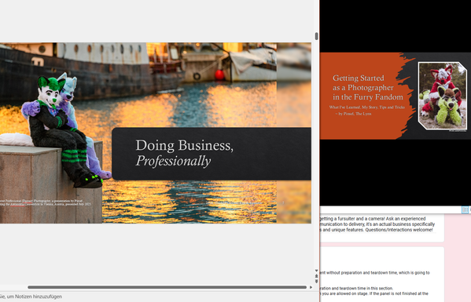Click the horizontal scrollbar thumb under slide
The height and width of the screenshot is (302, 471).
(167, 287)
